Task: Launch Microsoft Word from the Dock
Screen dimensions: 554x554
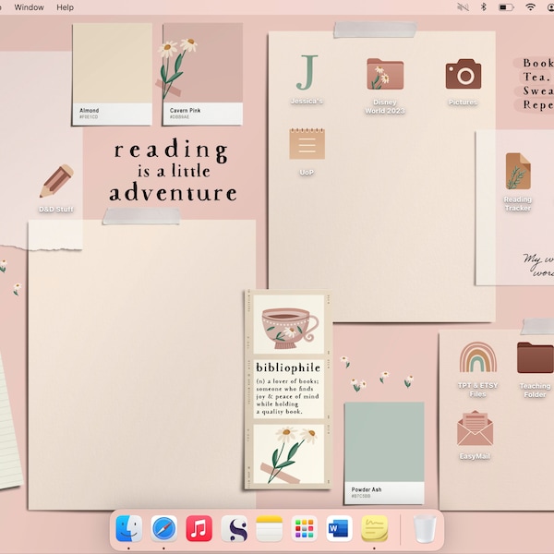Action: click(x=339, y=528)
